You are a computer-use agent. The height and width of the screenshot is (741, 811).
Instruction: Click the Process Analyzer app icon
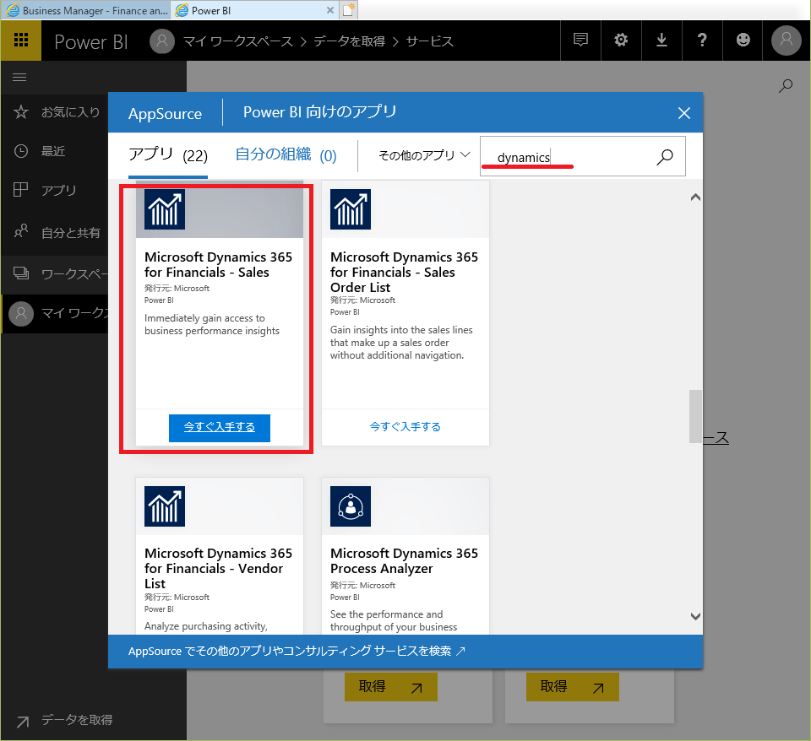coord(351,506)
